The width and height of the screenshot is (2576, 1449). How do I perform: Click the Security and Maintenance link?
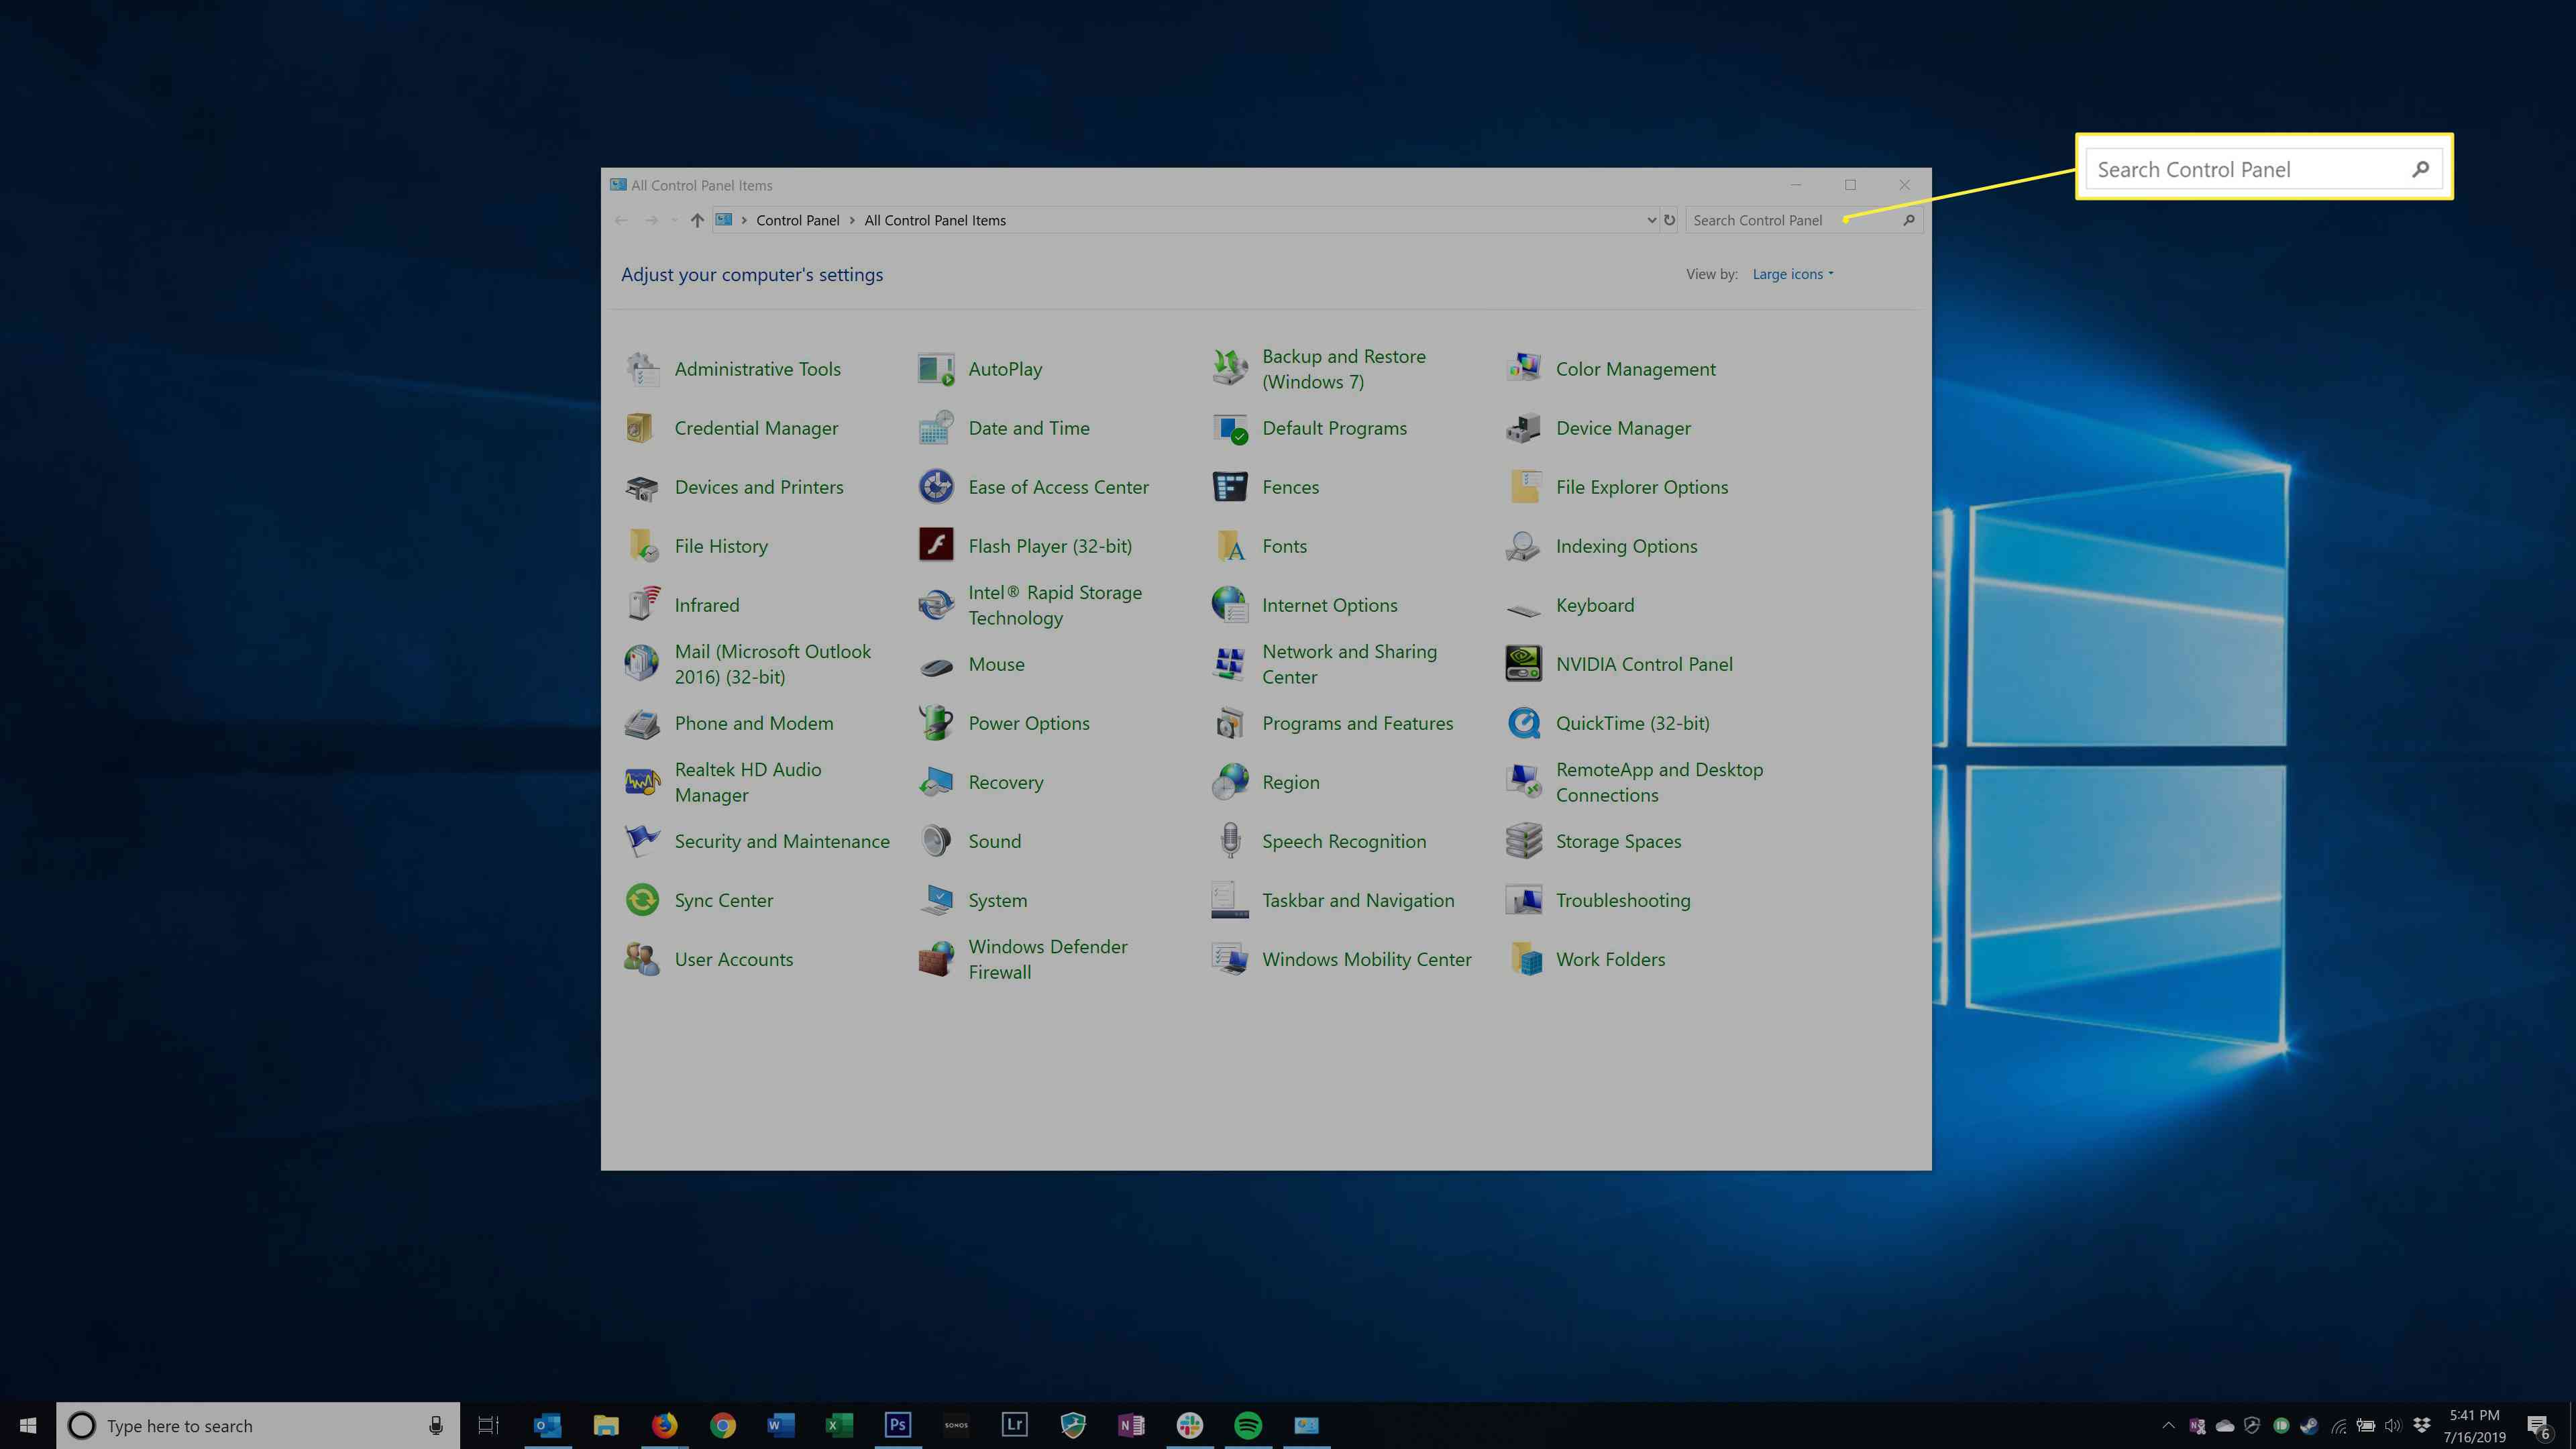click(x=781, y=841)
